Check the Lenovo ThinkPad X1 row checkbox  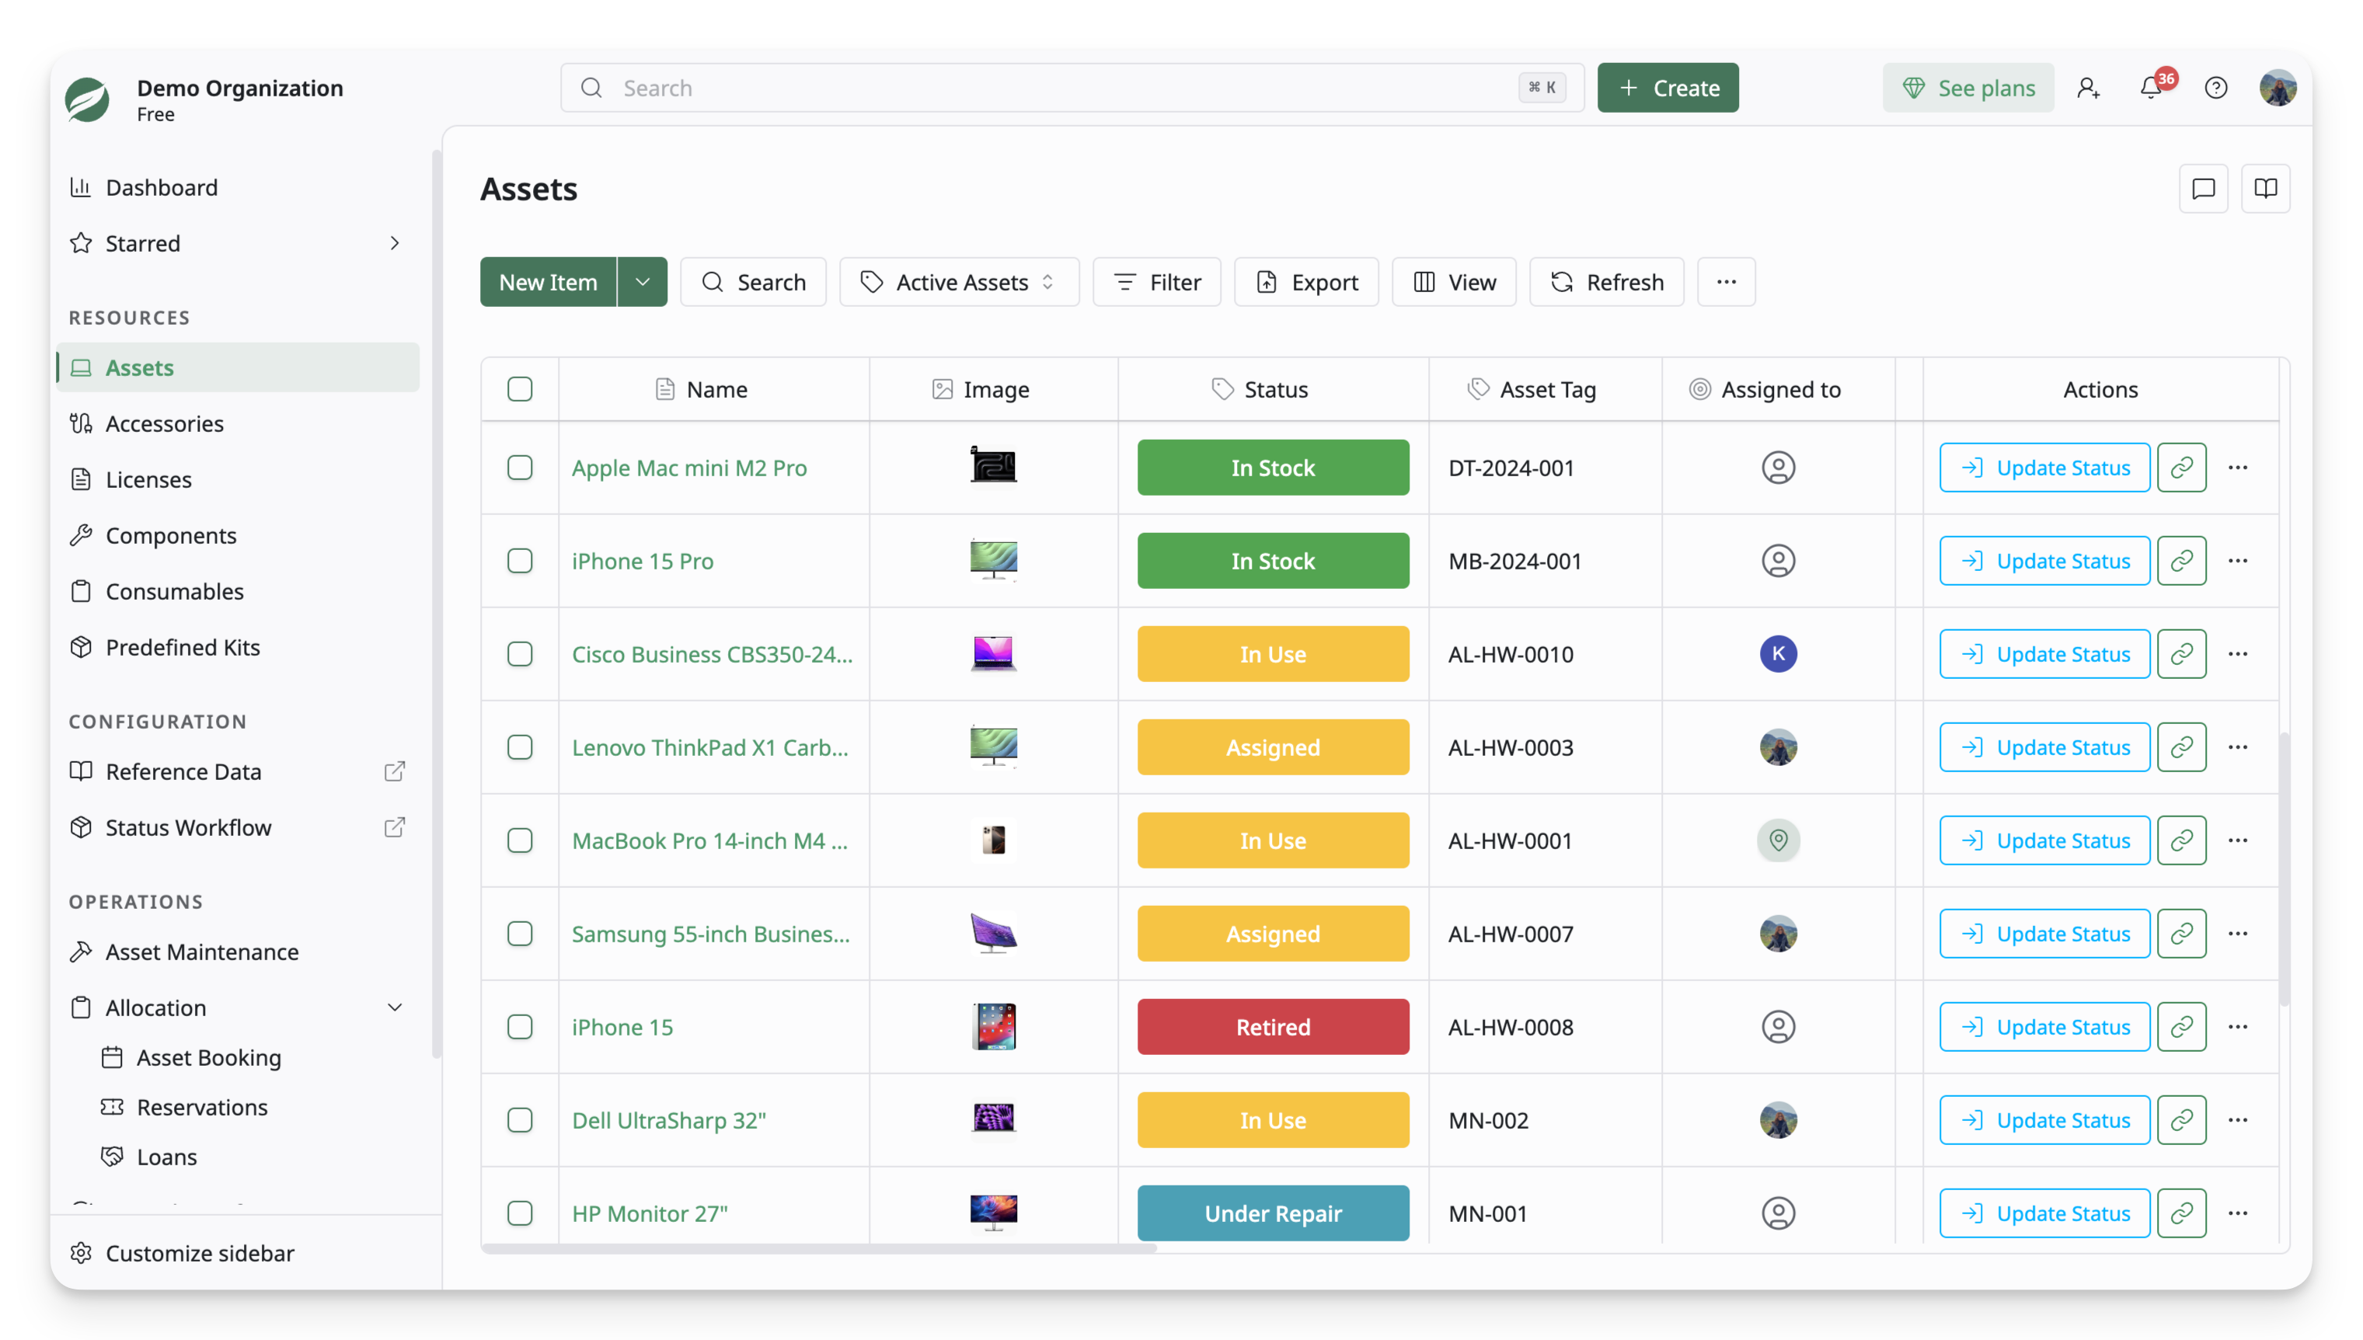[520, 747]
